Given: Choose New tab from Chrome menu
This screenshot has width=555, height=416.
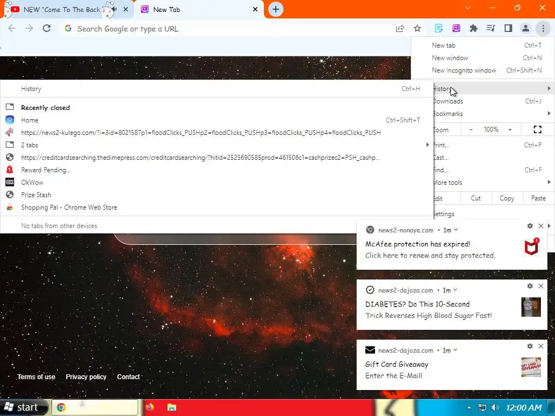Looking at the screenshot, I should (x=482, y=45).
